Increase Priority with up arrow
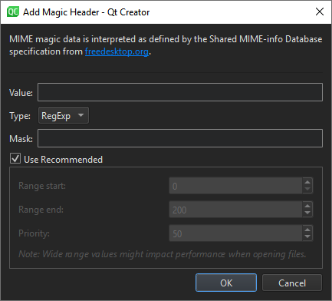332x301 pixels. (x=307, y=230)
